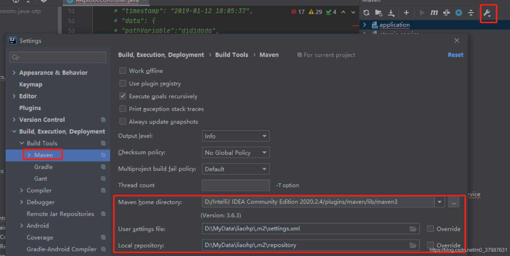
Task: Toggle skip tests mode icon
Action: [446, 13]
